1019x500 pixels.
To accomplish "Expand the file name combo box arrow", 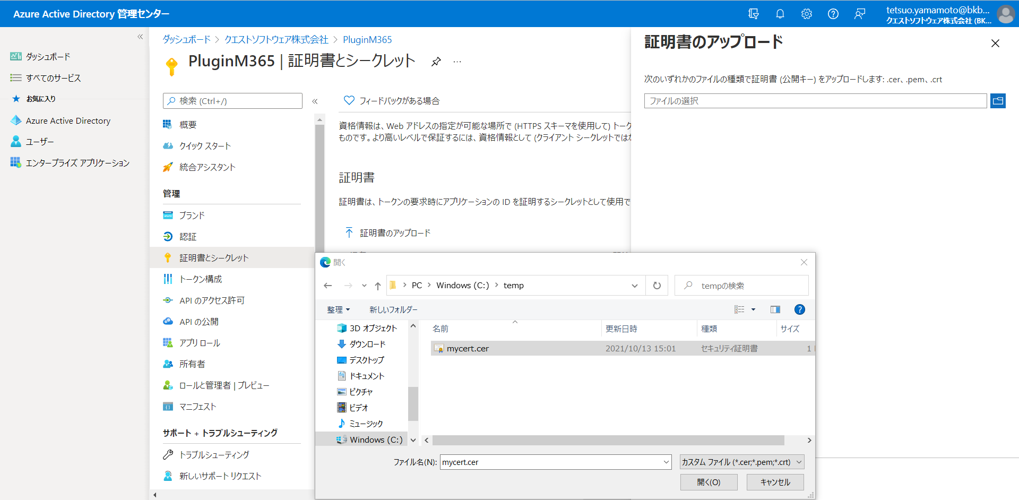I will tap(667, 462).
